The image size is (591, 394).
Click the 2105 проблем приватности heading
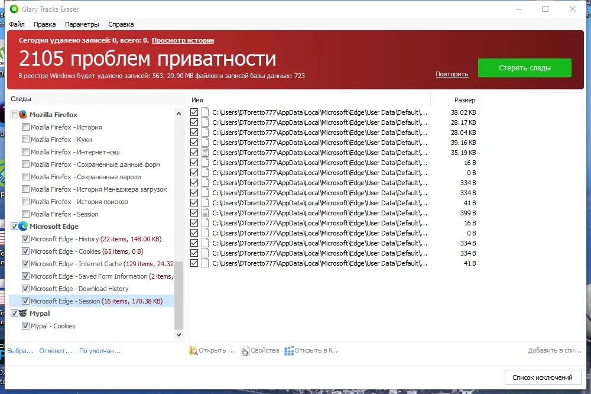pos(147,59)
